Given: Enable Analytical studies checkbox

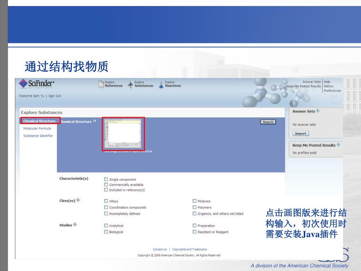Looking at the screenshot, I should [106, 225].
